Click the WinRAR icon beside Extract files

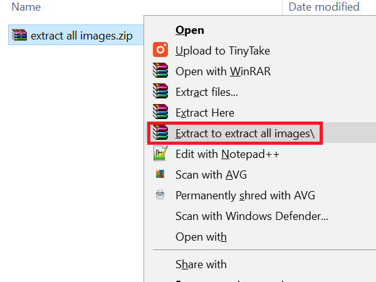tap(161, 91)
